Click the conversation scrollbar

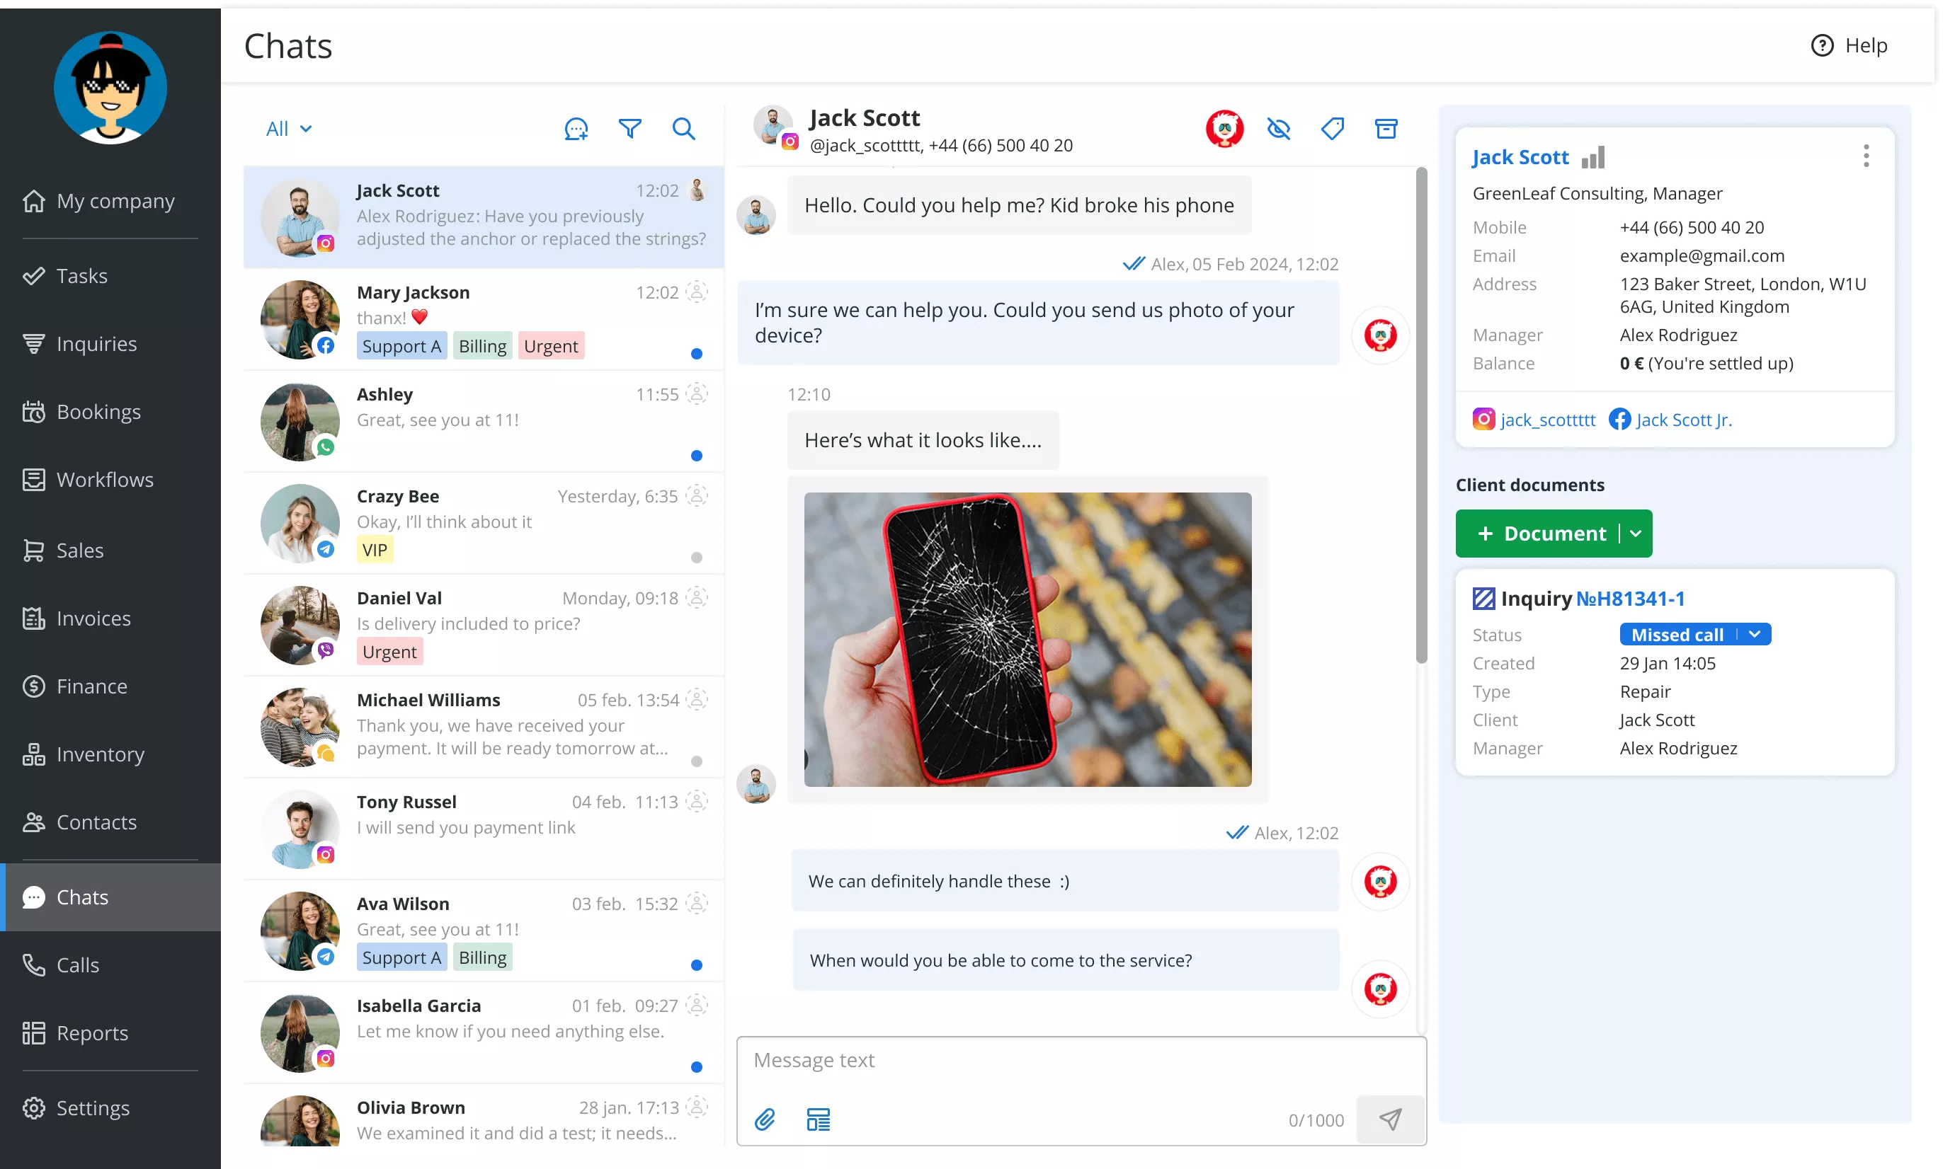click(1421, 416)
